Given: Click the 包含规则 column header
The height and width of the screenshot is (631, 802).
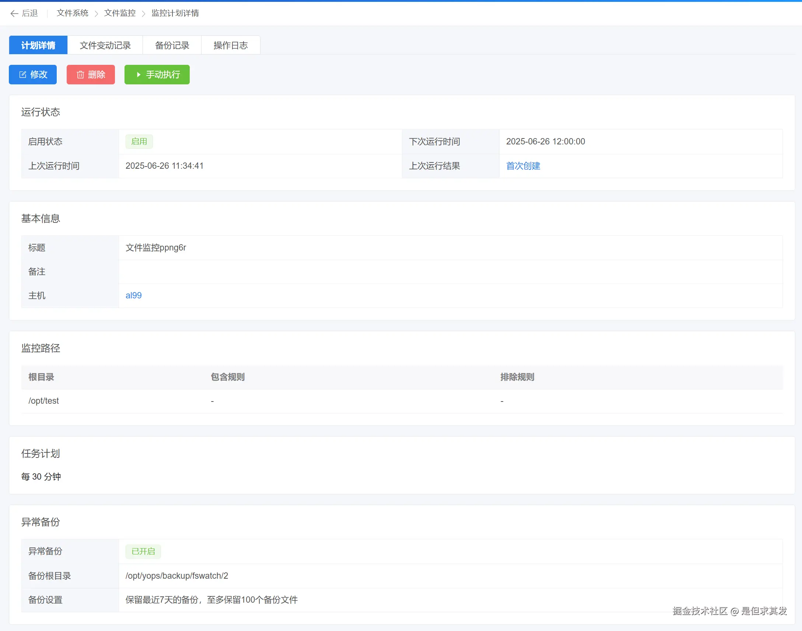Looking at the screenshot, I should pos(228,377).
